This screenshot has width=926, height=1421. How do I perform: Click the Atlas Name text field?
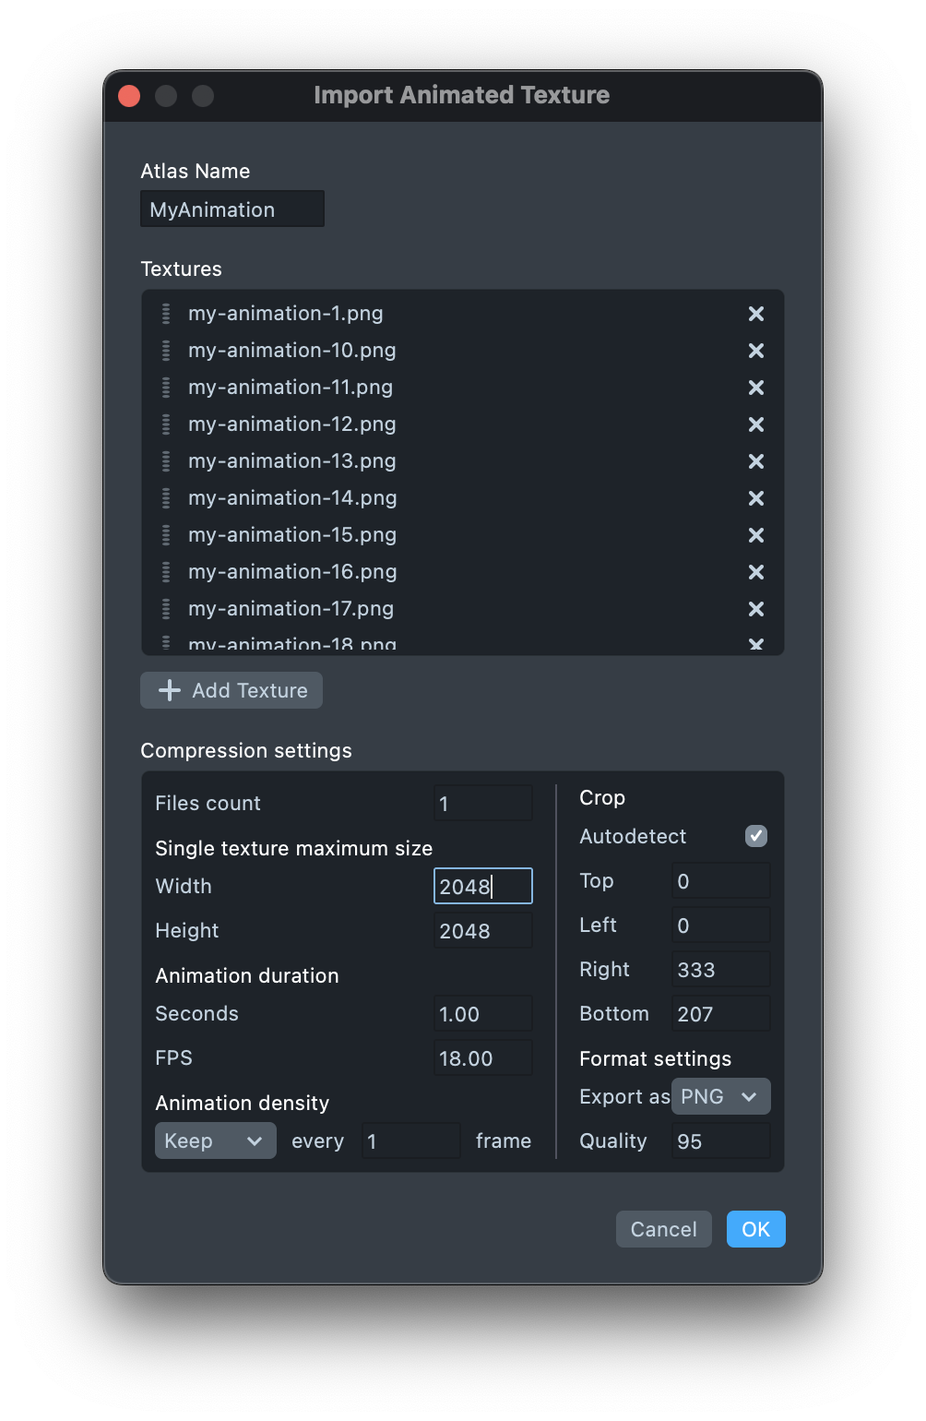(x=232, y=209)
